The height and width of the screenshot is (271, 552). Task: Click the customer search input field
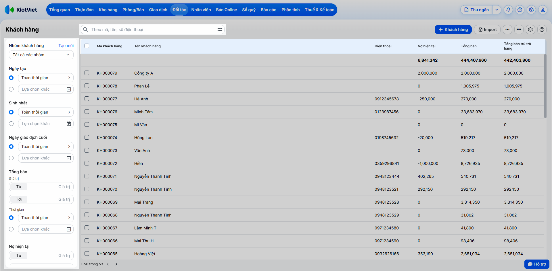tap(152, 30)
